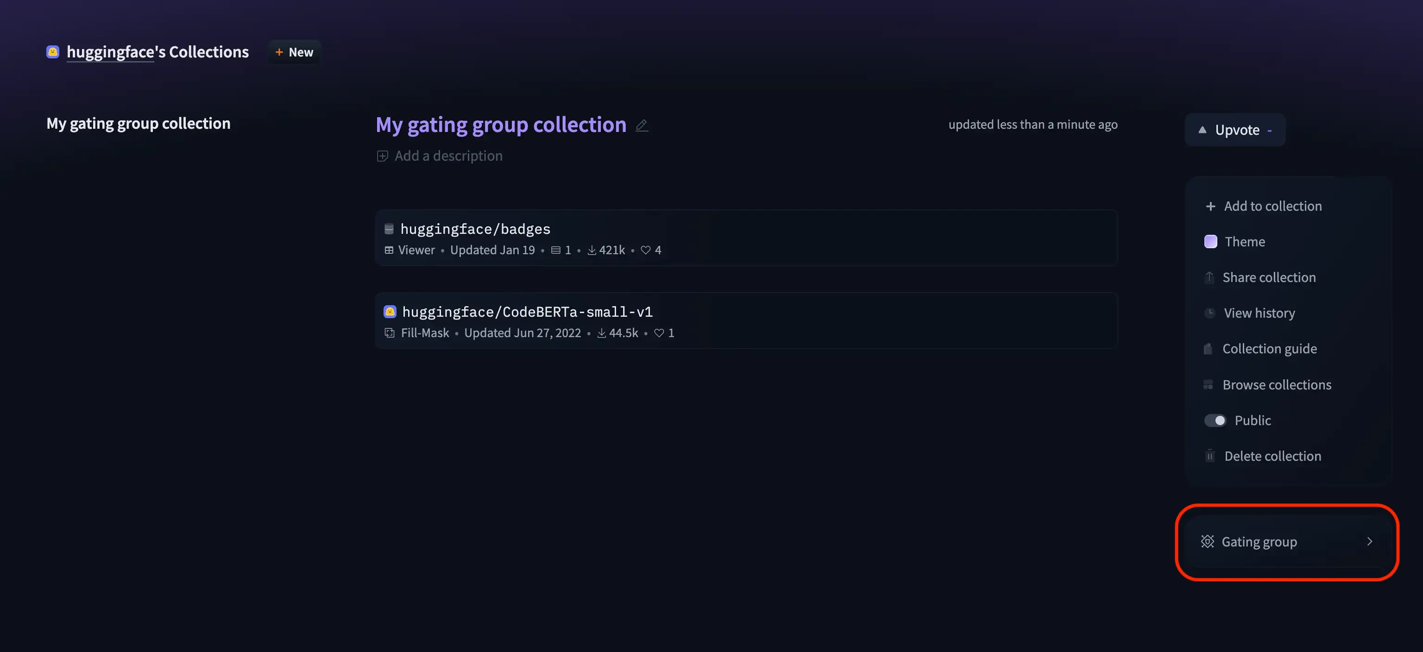The width and height of the screenshot is (1423, 652).
Task: Click the dataset icon next to huggingface/badges
Action: click(x=389, y=229)
